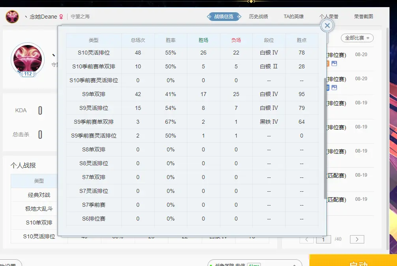The height and width of the screenshot is (266, 397).
Task: Click the yellow 启动 launch button
Action: click(353, 262)
